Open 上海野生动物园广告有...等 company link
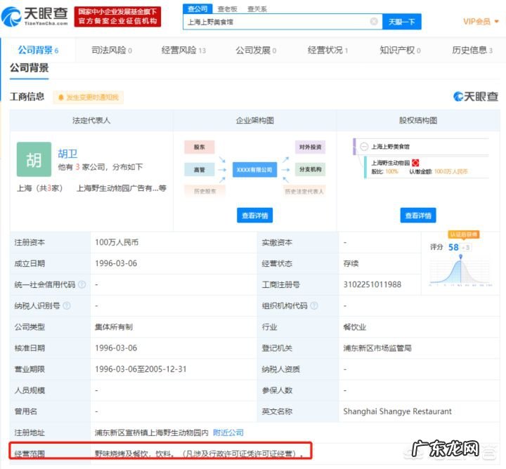Viewport: 506px width, 469px height. [122, 188]
